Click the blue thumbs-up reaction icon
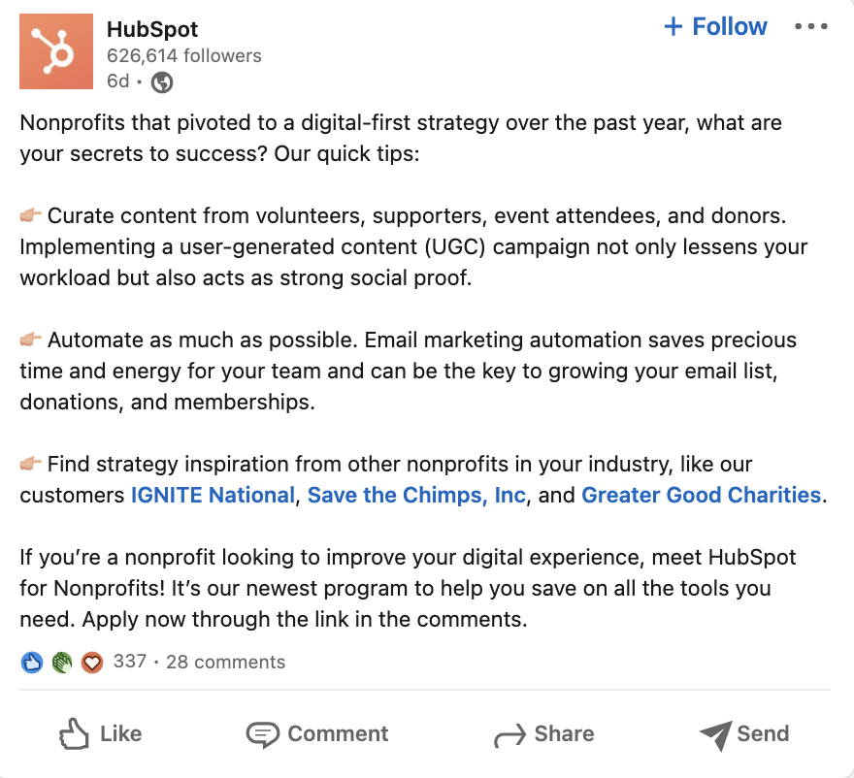 point(32,663)
